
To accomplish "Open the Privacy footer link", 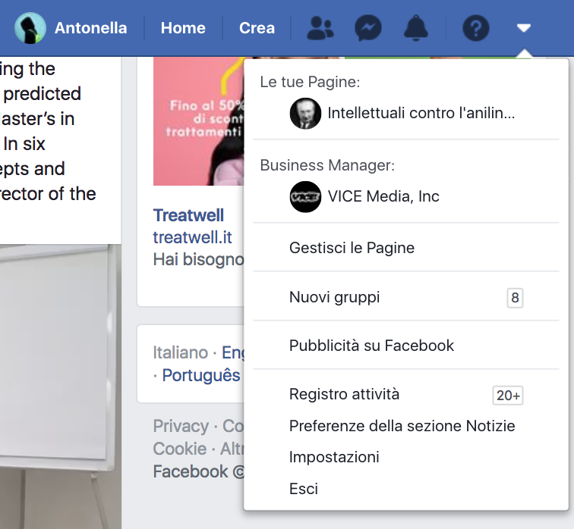I will (x=181, y=426).
